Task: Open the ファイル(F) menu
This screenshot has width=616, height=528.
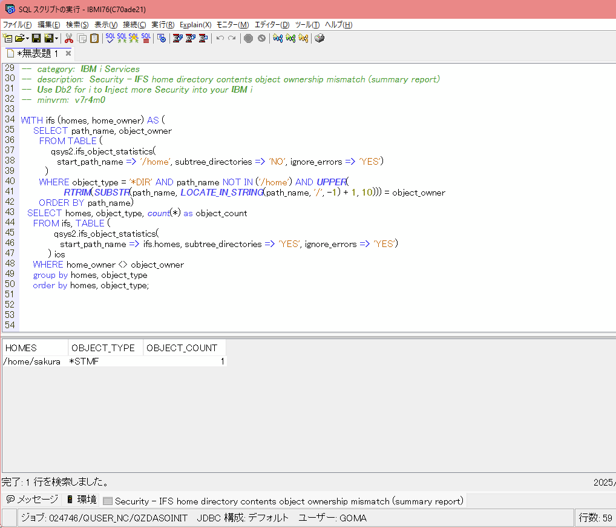Action: [18, 25]
